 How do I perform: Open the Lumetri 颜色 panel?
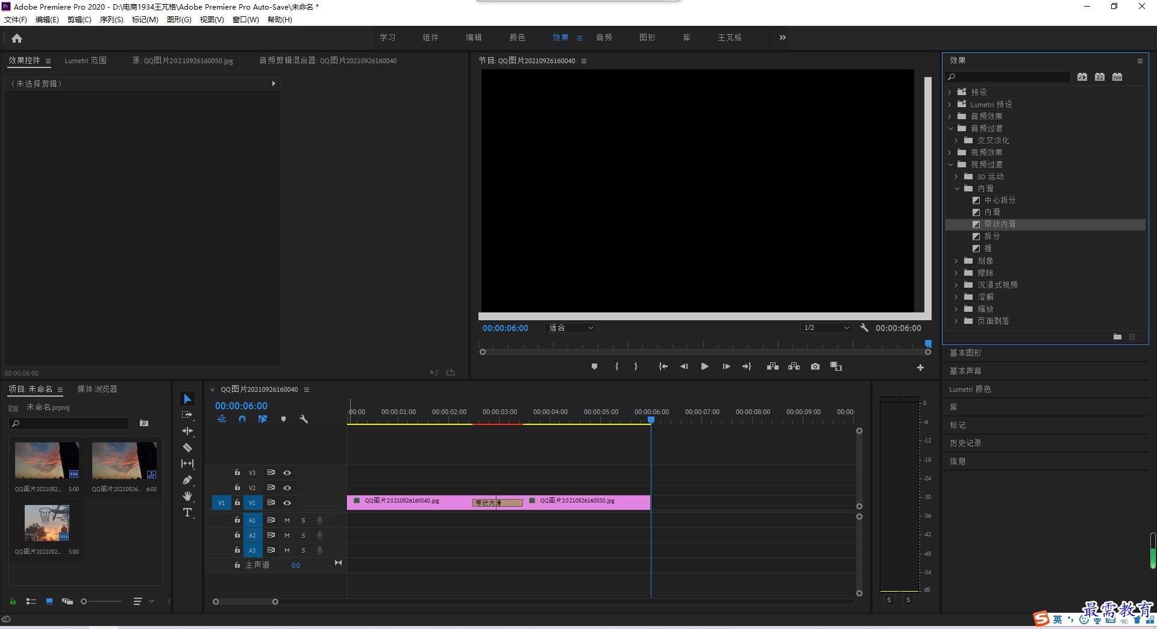tap(970, 389)
